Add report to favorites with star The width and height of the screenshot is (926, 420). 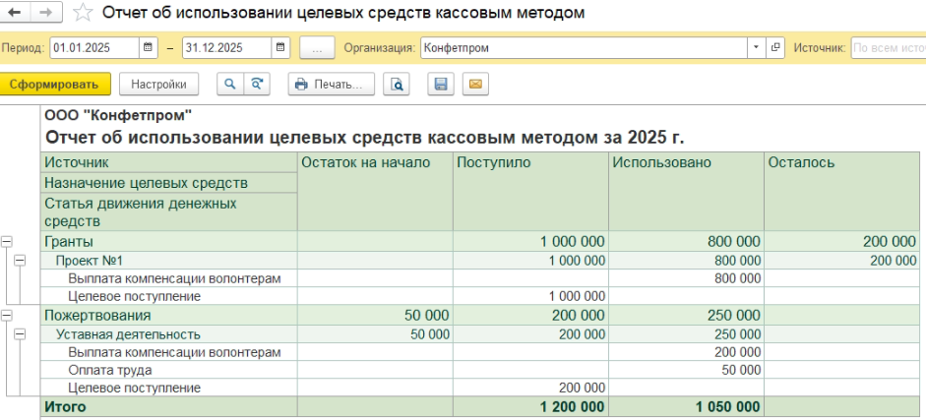click(x=85, y=14)
